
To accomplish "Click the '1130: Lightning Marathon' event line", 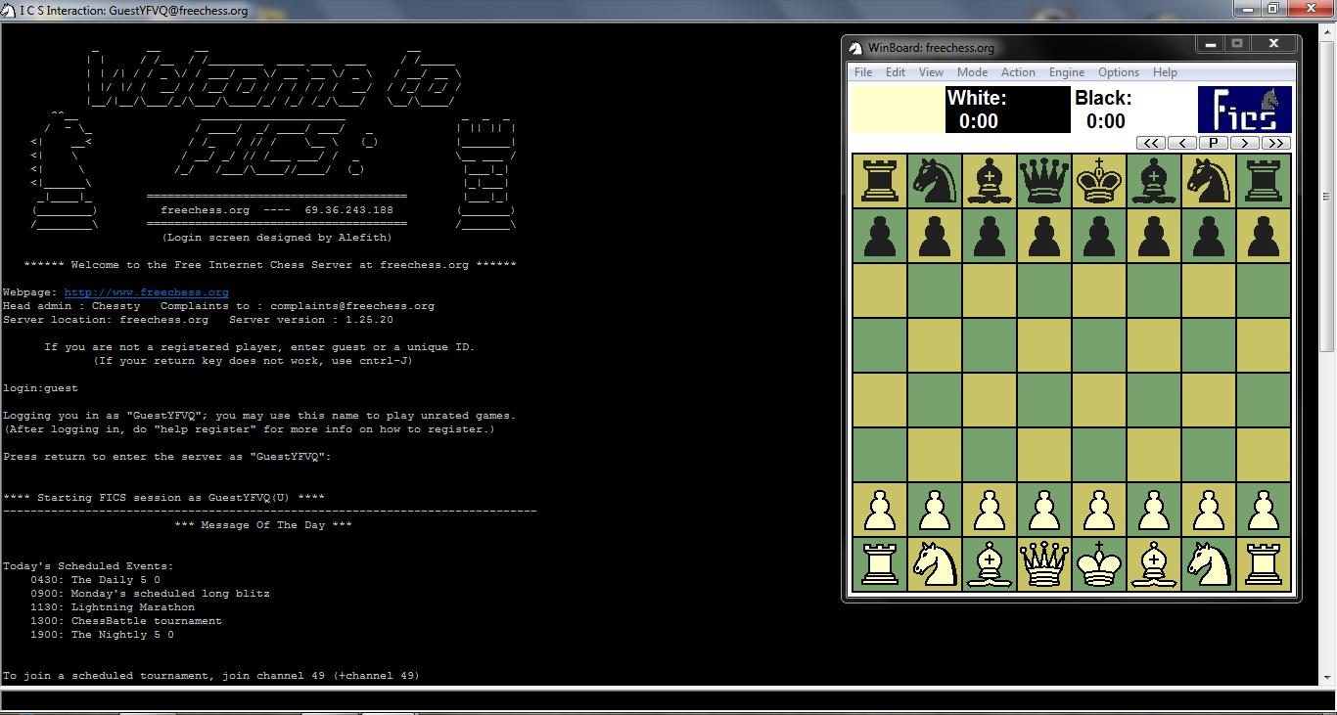I will [113, 607].
